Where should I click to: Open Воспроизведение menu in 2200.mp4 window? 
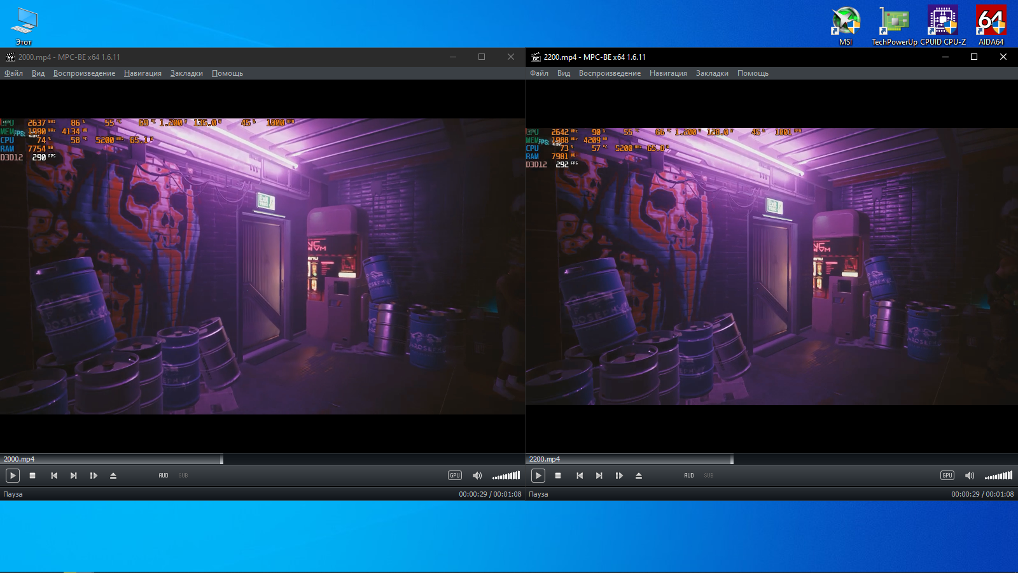tap(610, 73)
